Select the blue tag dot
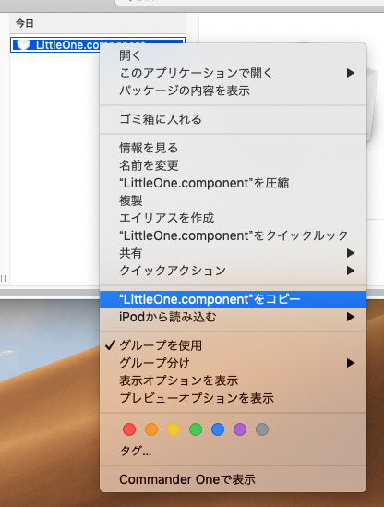384x507 pixels. pyautogui.click(x=218, y=429)
